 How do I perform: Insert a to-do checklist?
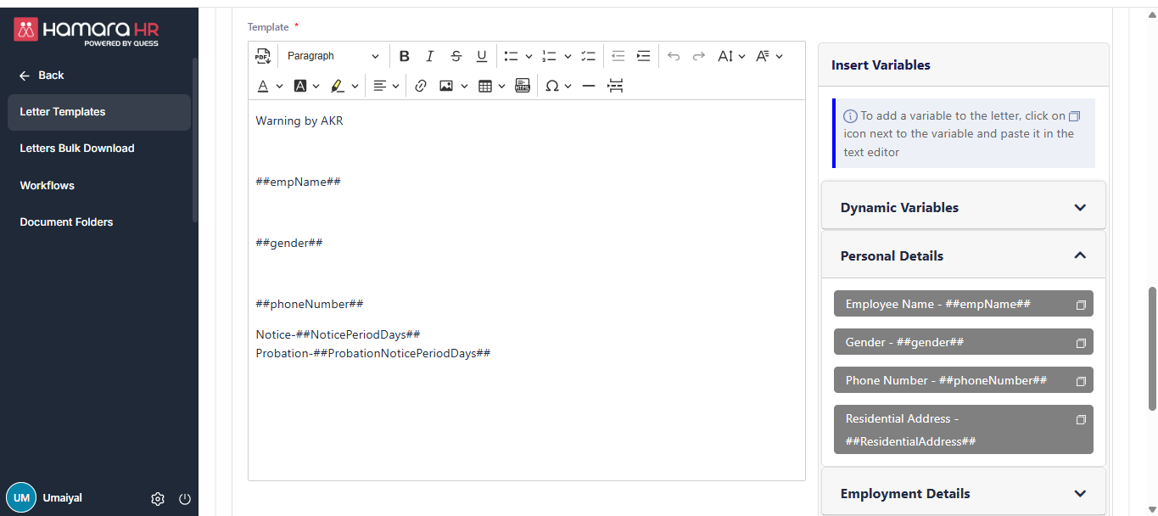click(589, 56)
